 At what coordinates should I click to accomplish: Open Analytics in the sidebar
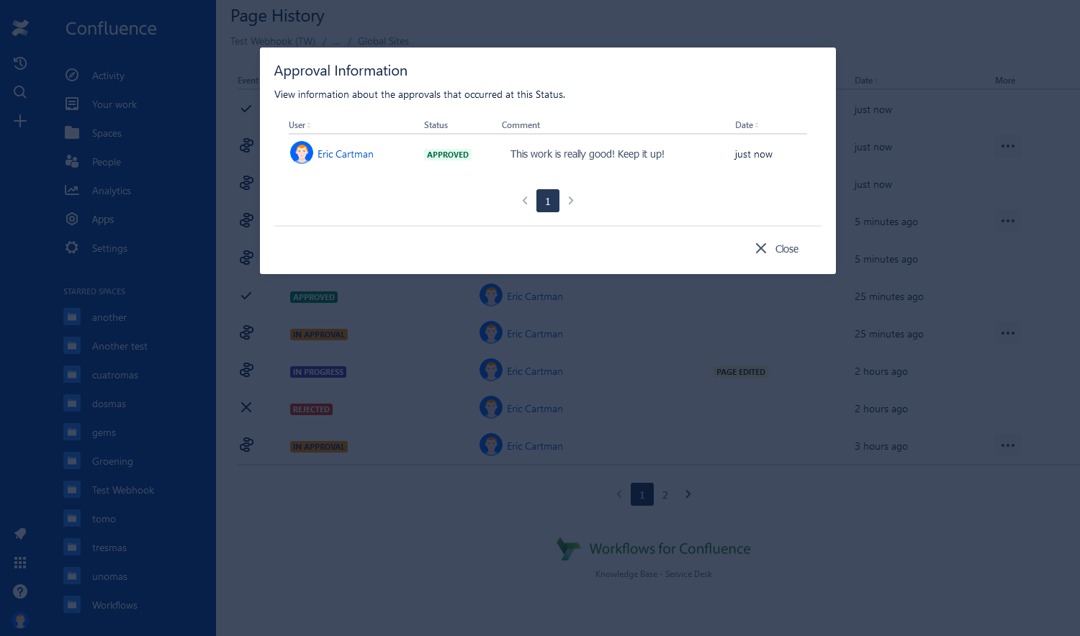coord(111,191)
